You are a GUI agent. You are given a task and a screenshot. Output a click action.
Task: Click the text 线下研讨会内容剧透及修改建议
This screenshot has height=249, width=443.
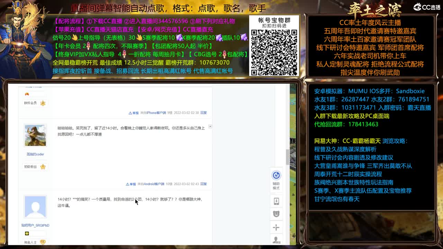click(x=354, y=158)
